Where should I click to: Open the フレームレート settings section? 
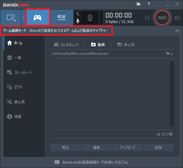(24, 72)
